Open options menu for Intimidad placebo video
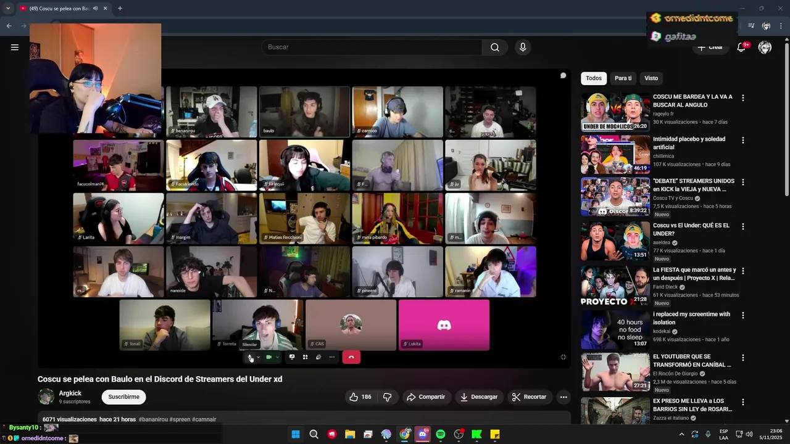Screen dimensions: 790x444 pos(742,140)
